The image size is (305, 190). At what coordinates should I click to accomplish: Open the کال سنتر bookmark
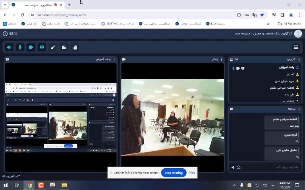(29, 24)
